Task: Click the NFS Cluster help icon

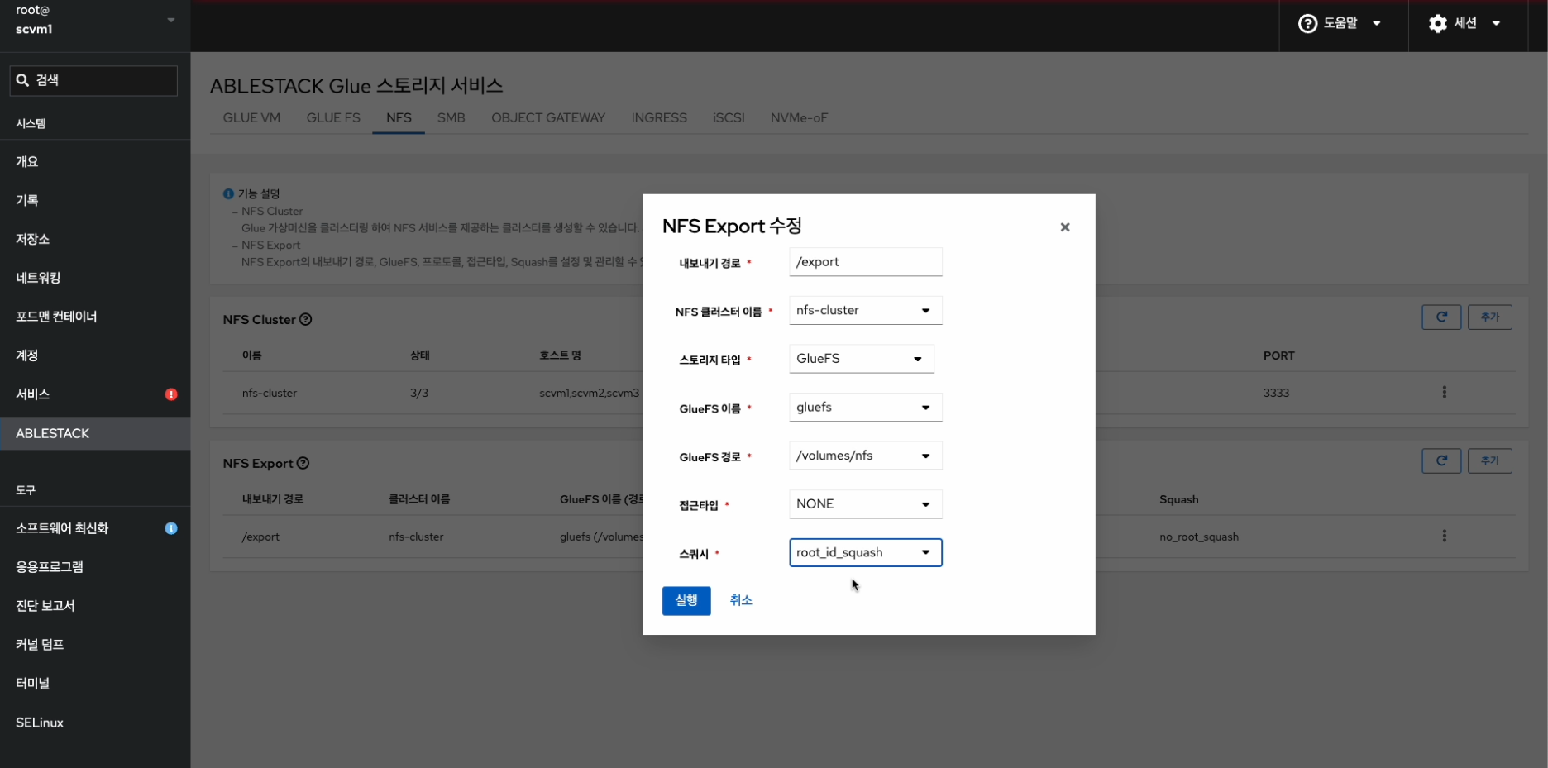Action: tap(305, 319)
